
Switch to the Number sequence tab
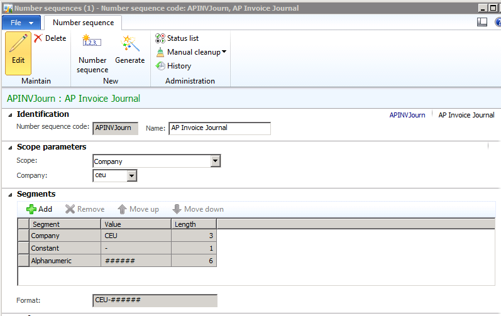(x=83, y=22)
